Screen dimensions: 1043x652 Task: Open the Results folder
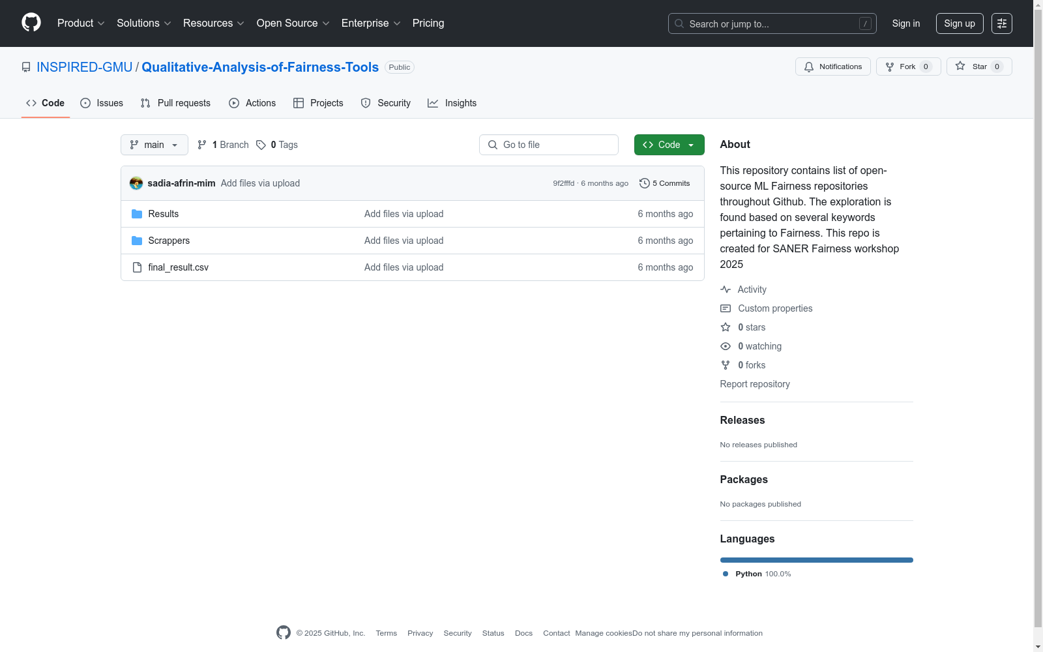click(x=164, y=214)
